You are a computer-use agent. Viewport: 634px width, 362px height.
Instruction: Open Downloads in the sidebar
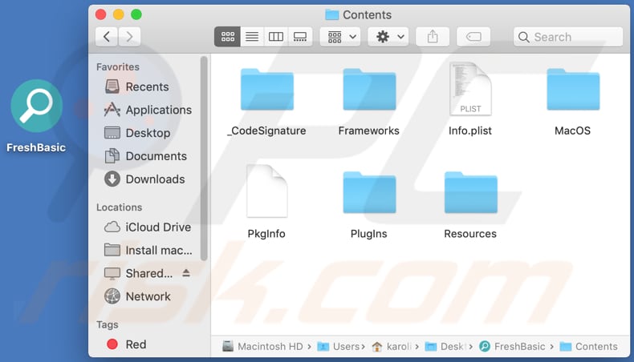tap(146, 179)
